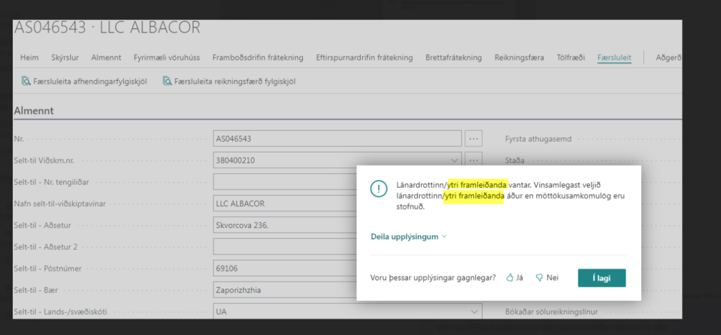Click the thumbs-up Já feedback icon
Viewport: 721px width, 335px height.
509,278
